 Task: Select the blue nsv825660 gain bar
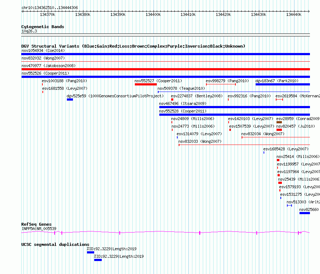point(305,213)
